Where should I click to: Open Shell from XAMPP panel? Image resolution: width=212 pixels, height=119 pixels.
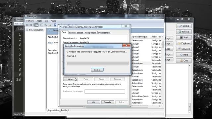tap(184, 37)
